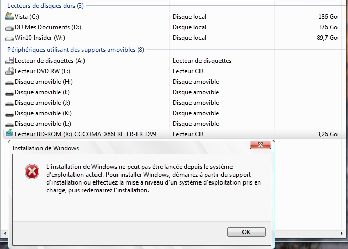Click Disque amovible type for drive L:
Viewport: 348px width, 249px height.
pos(196,124)
